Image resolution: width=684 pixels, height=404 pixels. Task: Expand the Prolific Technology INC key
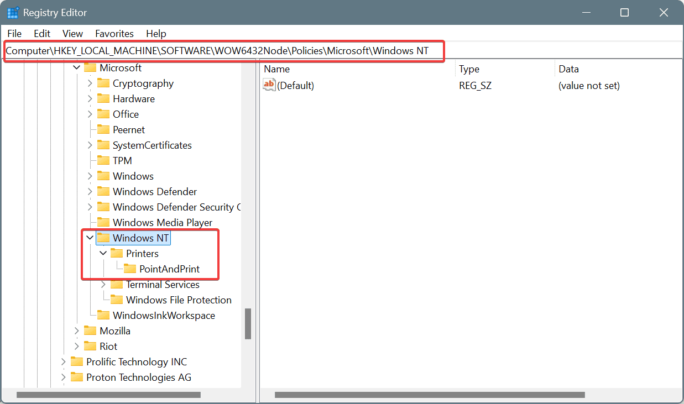pyautogui.click(x=64, y=361)
